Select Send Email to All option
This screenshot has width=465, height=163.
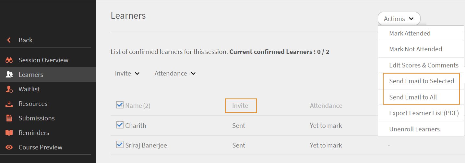[413, 97]
